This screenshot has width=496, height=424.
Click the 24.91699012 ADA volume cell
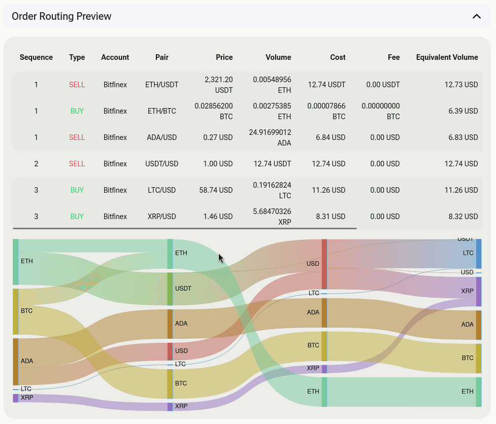pyautogui.click(x=270, y=137)
